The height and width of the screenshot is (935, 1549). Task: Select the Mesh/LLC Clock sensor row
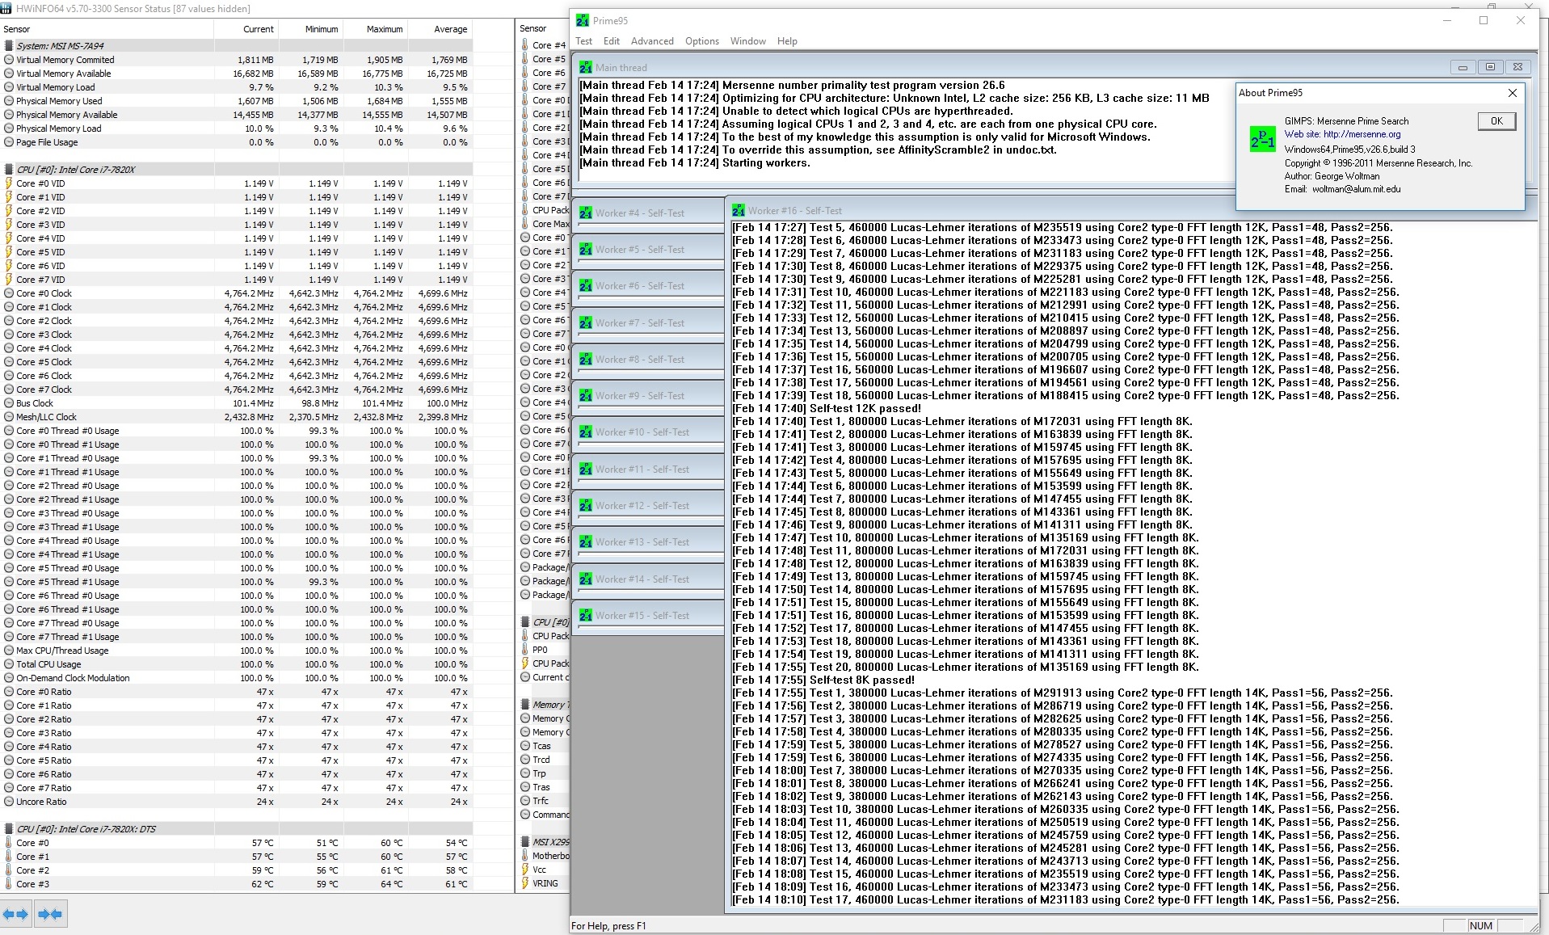(236, 417)
